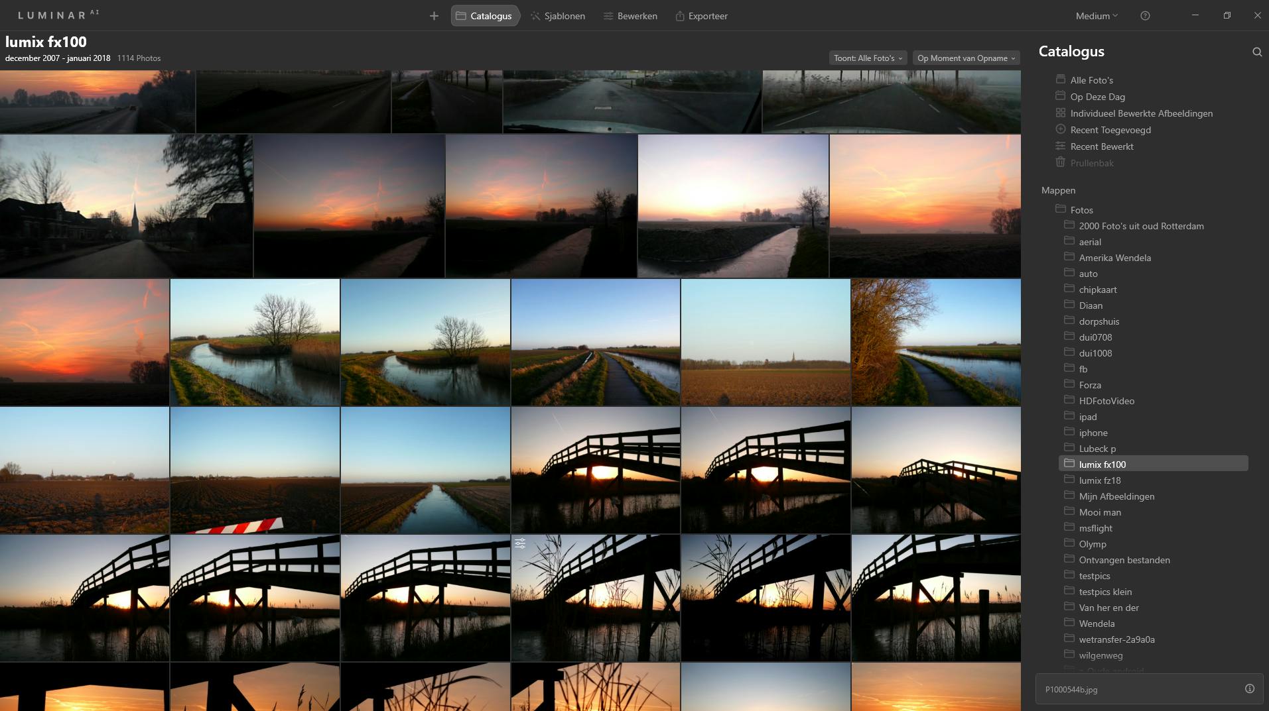Open the Toont: Alle Foto's filter dropdown
The image size is (1269, 711).
(x=868, y=58)
